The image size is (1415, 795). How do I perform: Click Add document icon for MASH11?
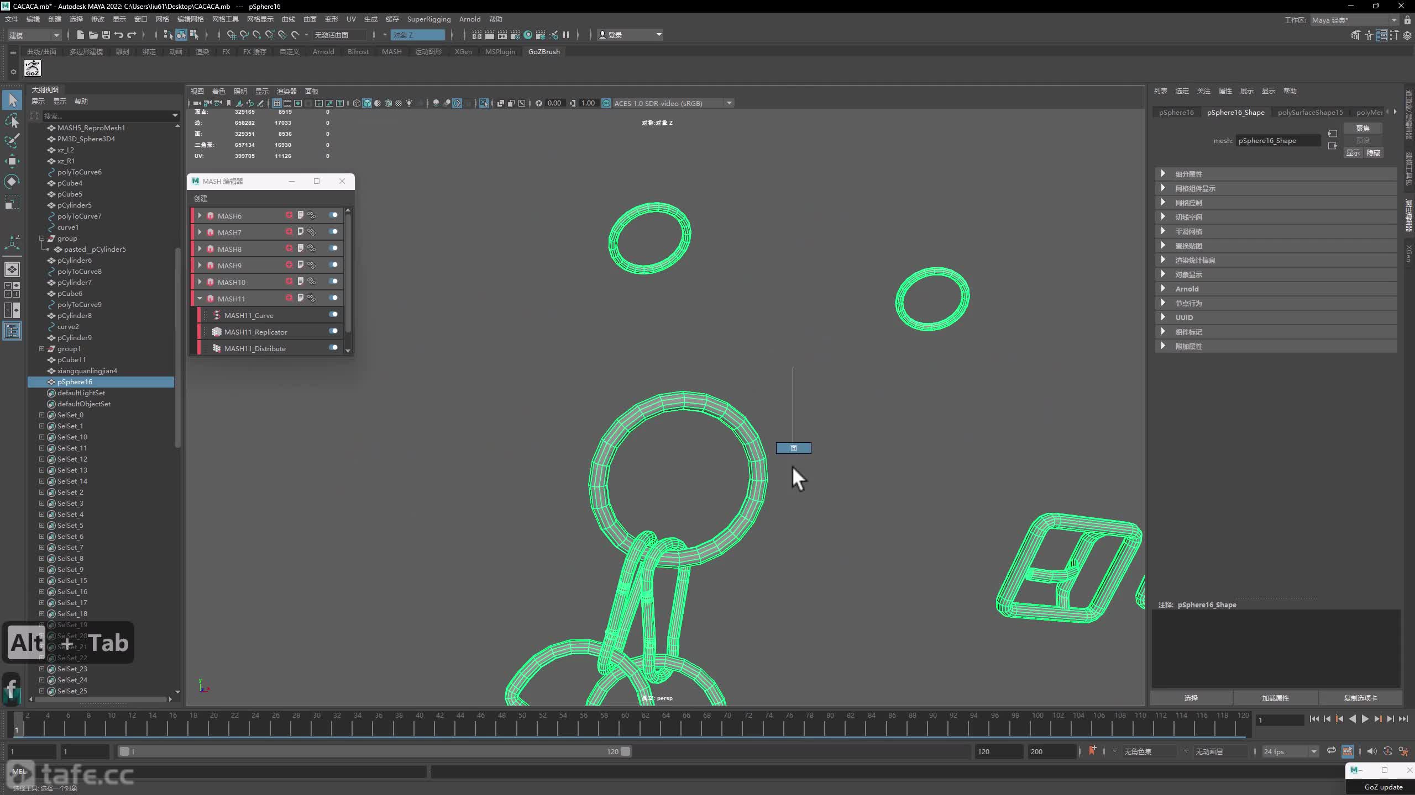click(x=301, y=298)
